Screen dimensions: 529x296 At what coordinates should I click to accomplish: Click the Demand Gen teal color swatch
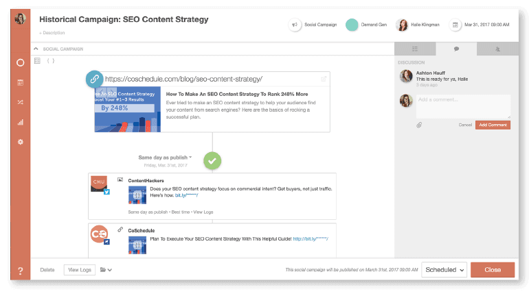pos(352,25)
